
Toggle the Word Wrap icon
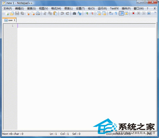pos(111,13)
